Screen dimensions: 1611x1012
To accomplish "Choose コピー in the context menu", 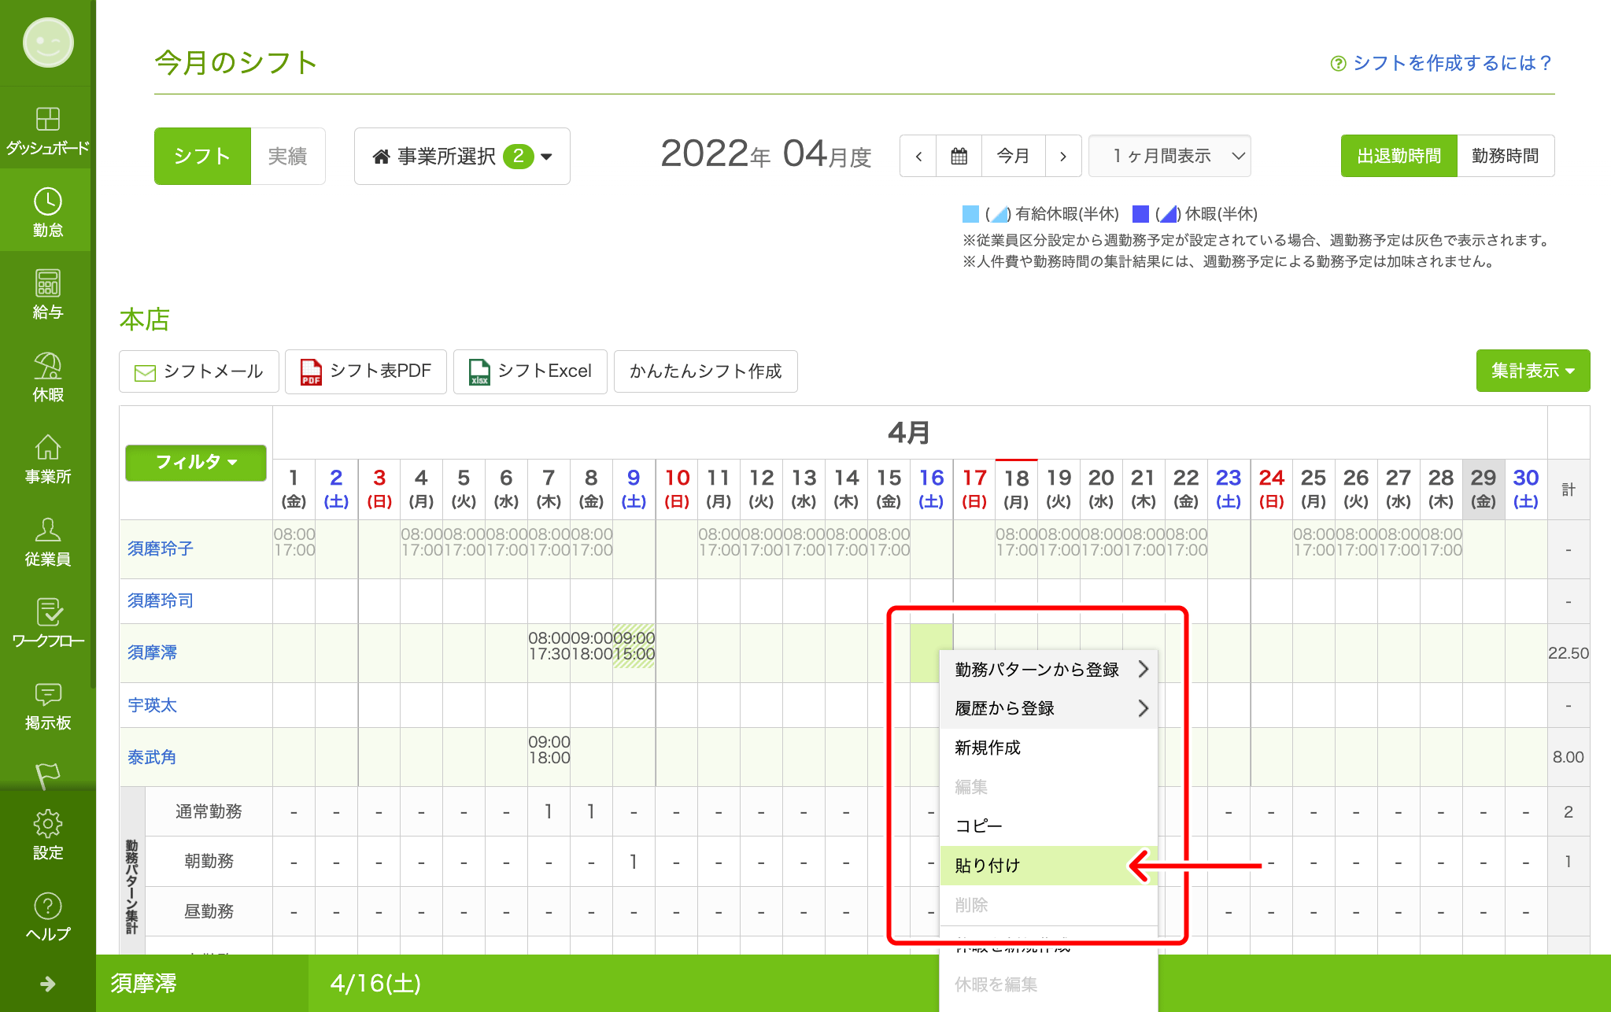I will pos(1048,826).
